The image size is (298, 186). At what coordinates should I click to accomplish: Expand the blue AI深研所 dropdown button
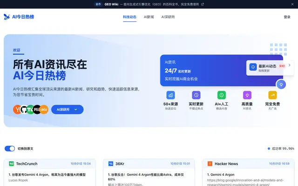pyautogui.click(x=67, y=110)
